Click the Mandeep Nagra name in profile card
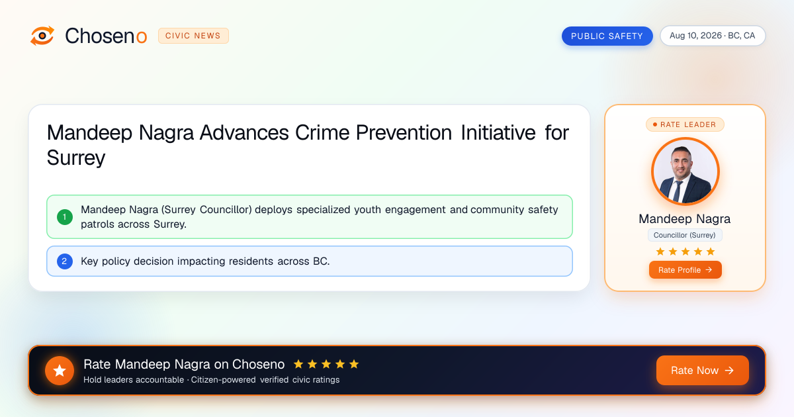 click(x=685, y=218)
